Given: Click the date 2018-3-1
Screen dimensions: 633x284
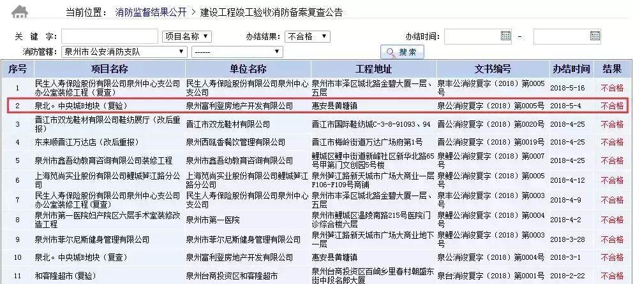Looking at the screenshot, I should (565, 257).
